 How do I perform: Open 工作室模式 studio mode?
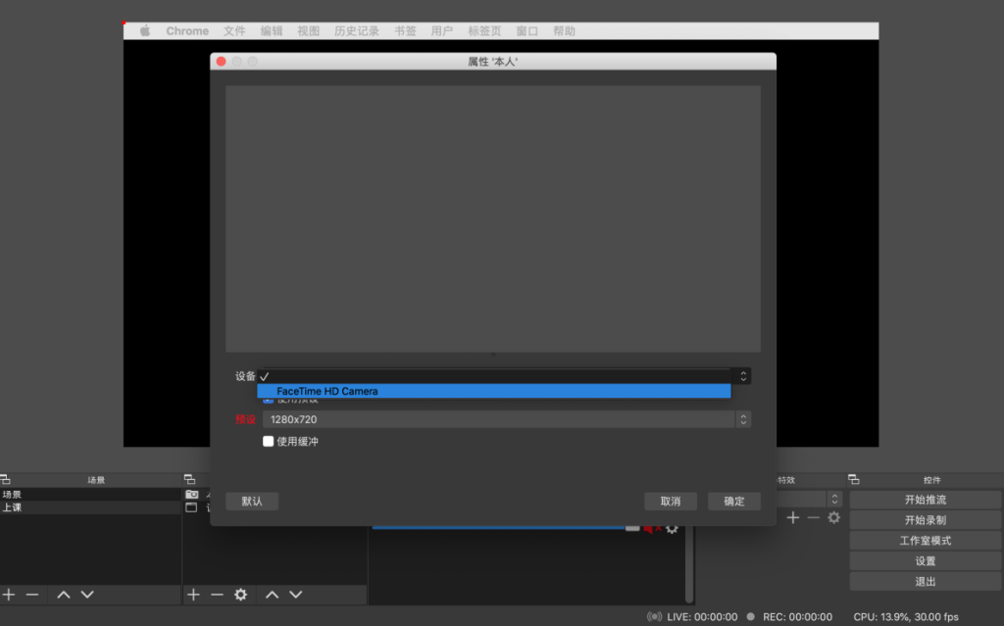(x=925, y=541)
